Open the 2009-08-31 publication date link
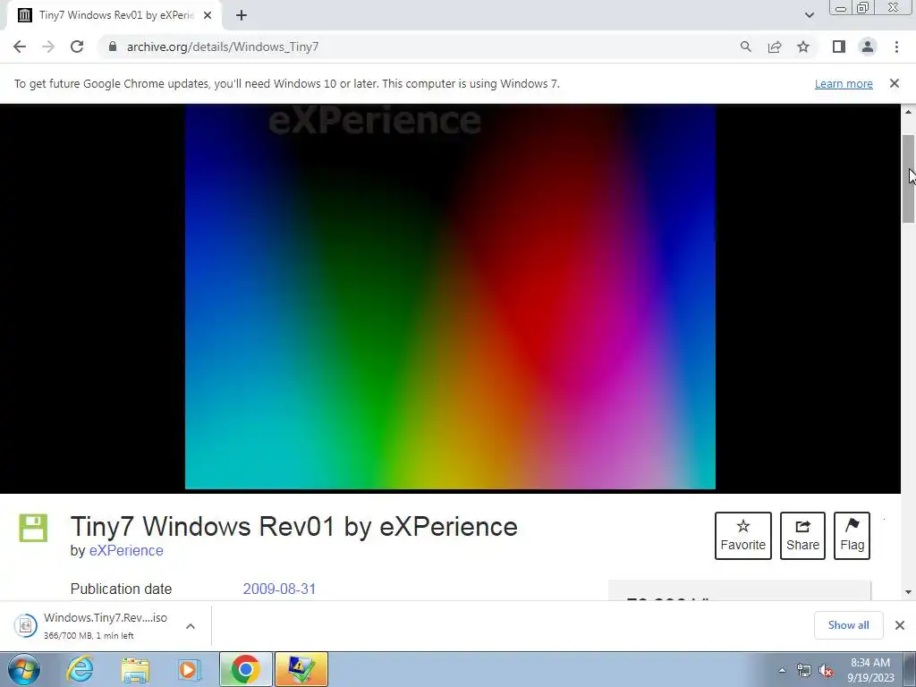 [x=279, y=589]
